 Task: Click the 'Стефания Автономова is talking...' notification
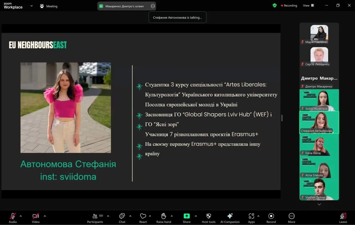pos(177,17)
